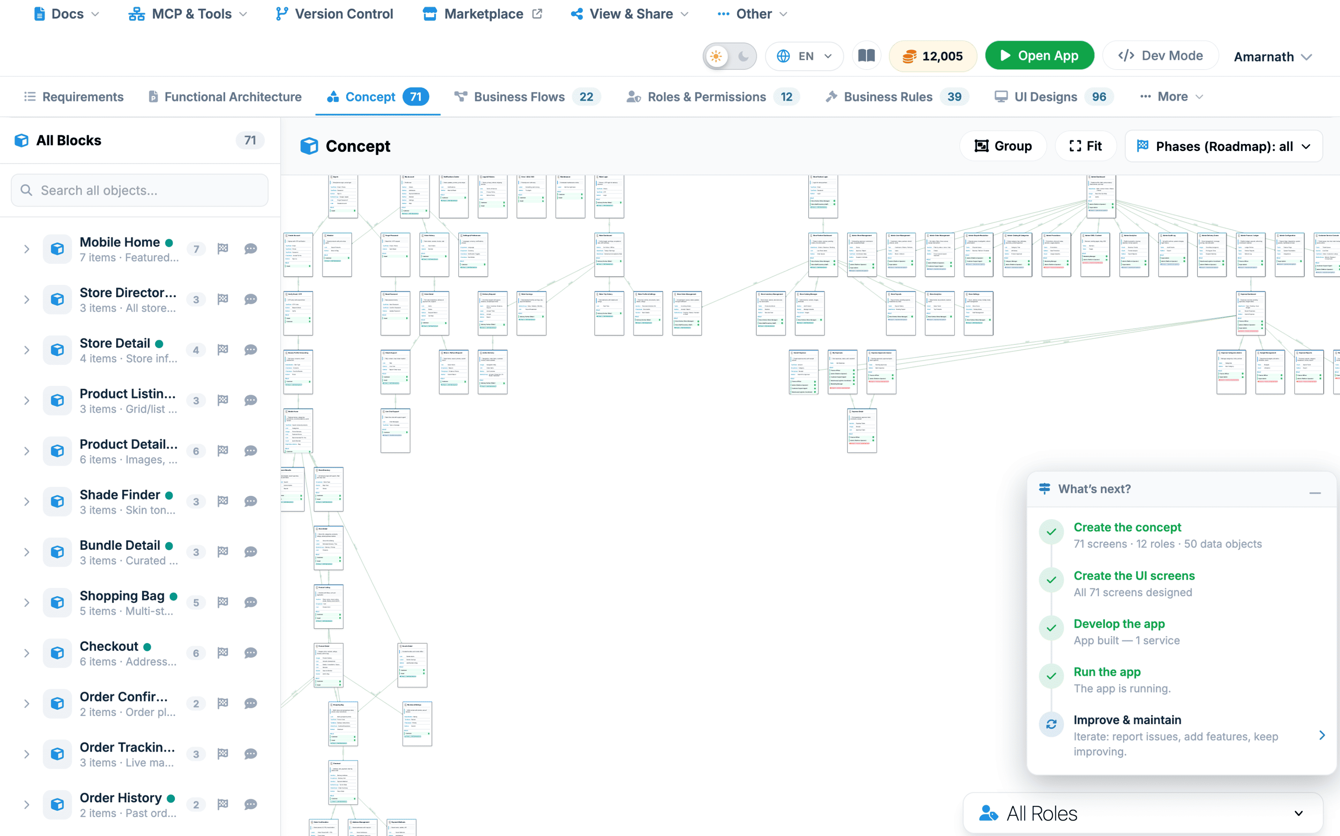Image resolution: width=1340 pixels, height=836 pixels.
Task: Open the Other menu
Action: tap(752, 14)
